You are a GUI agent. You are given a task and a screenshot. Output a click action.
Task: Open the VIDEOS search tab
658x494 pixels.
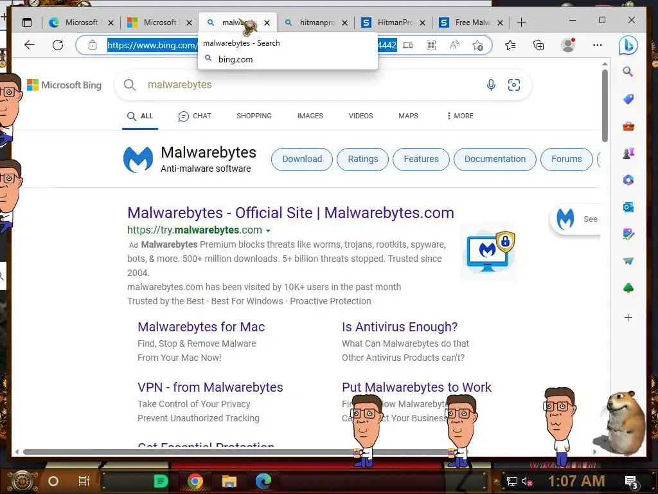click(x=360, y=116)
